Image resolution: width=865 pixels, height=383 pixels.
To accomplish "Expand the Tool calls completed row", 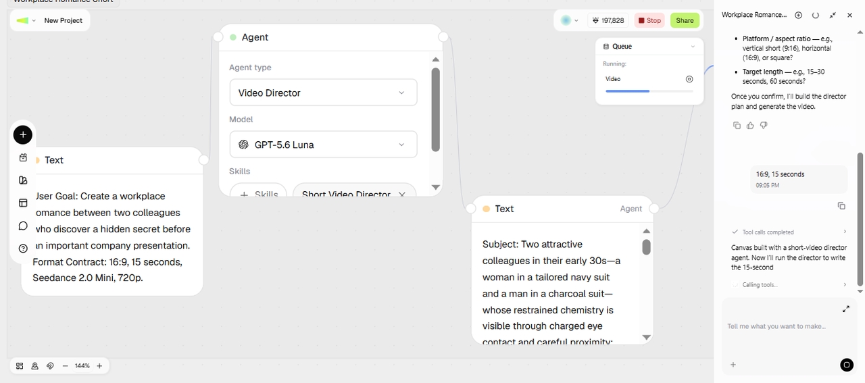I will 789,232.
